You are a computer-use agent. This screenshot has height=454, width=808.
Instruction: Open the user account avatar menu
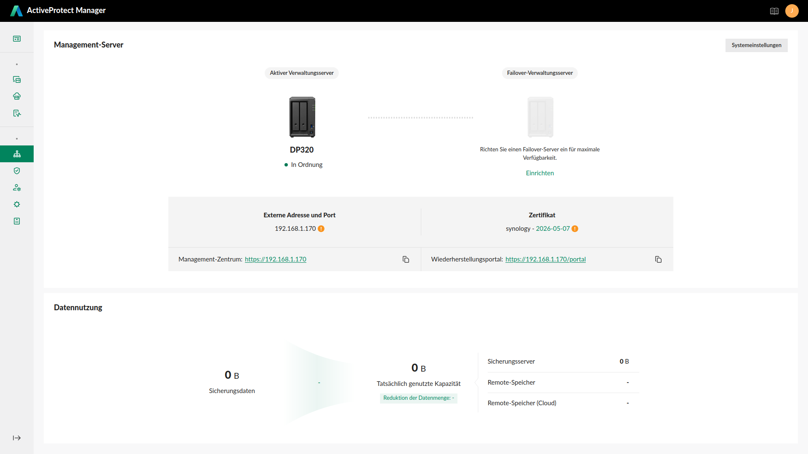pos(792,11)
